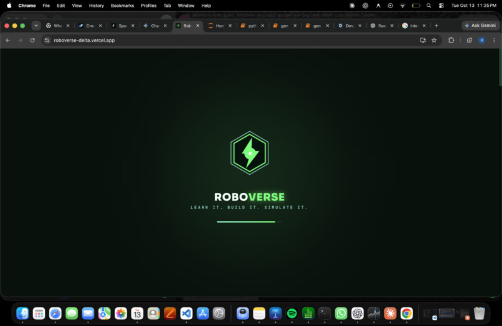The image size is (502, 326).
Task: Open the File menu
Action: [46, 6]
